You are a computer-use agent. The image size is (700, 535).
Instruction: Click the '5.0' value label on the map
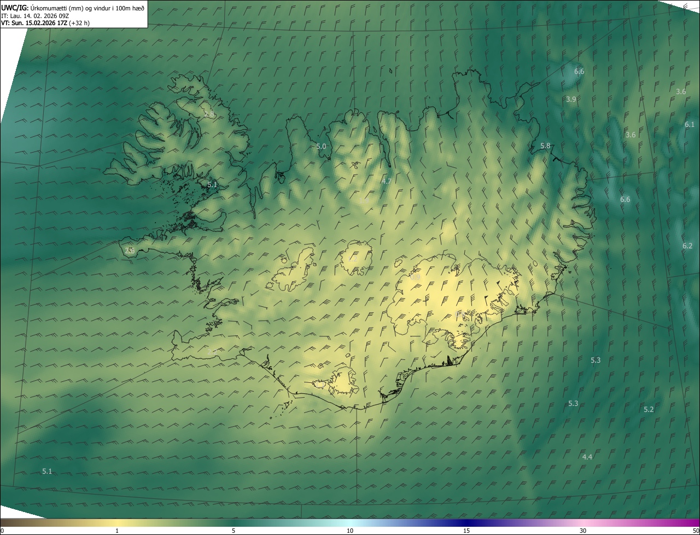321,147
